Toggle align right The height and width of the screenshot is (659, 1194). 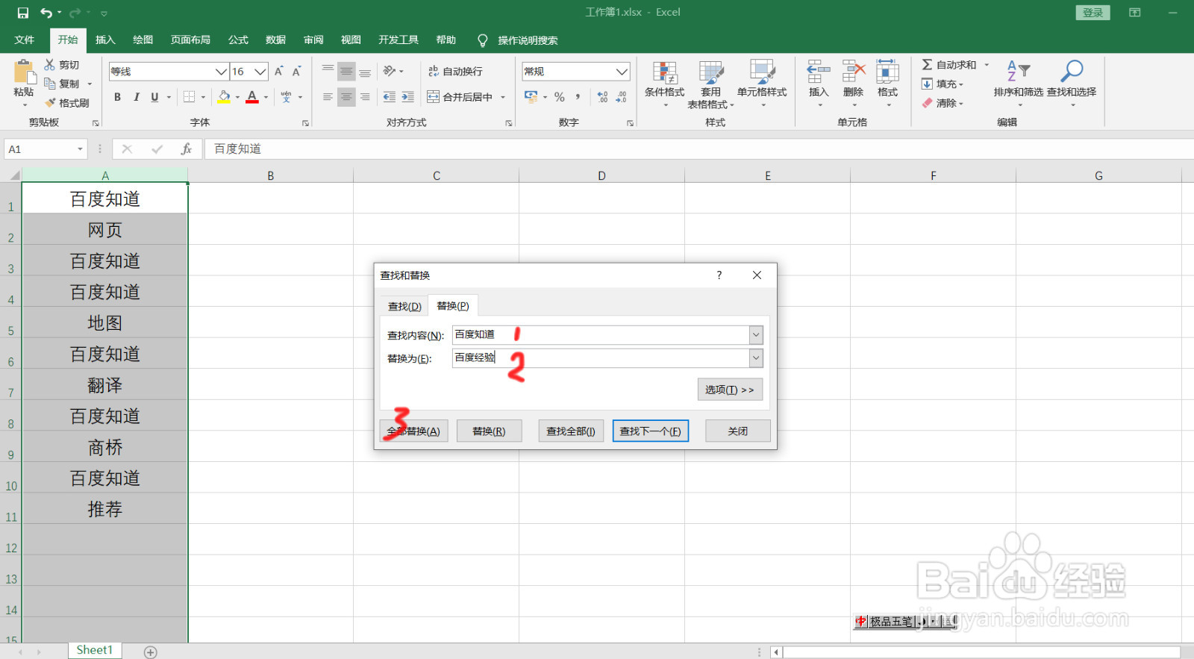365,97
